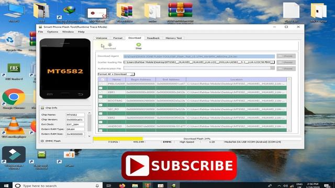
Task: Open Firefox from the taskbar
Action: click(122, 185)
